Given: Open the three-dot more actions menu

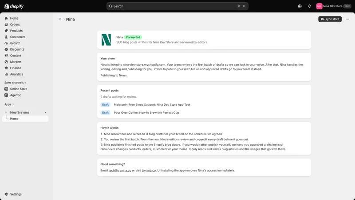Looking at the screenshot, I should [347, 19].
